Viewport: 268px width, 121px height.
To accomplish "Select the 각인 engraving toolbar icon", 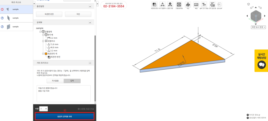I will [x=188, y=4].
